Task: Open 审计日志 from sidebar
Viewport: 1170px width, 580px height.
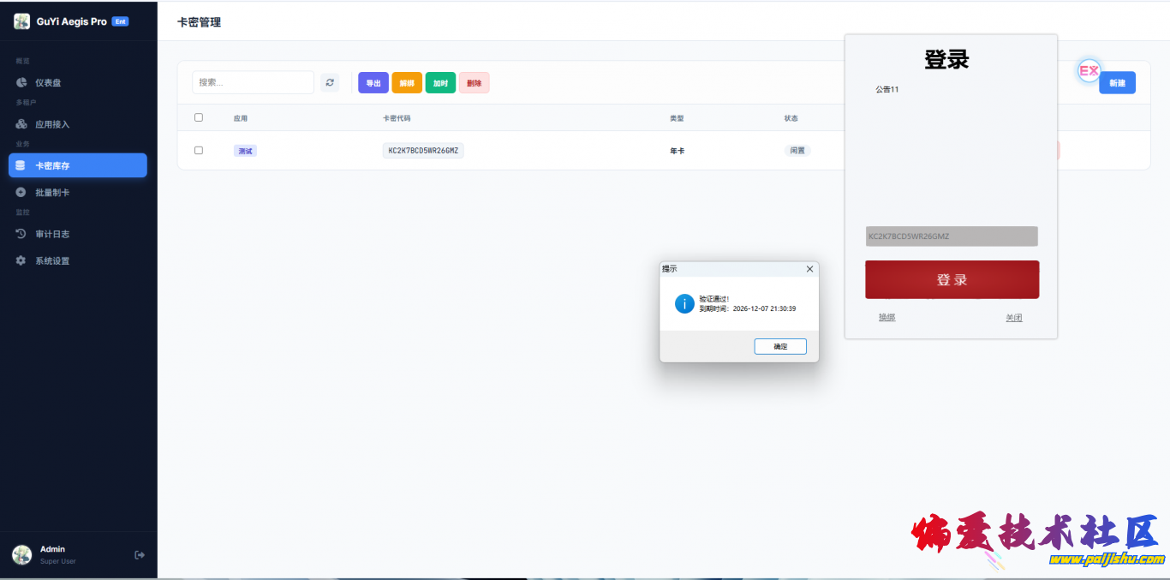Action: click(52, 234)
